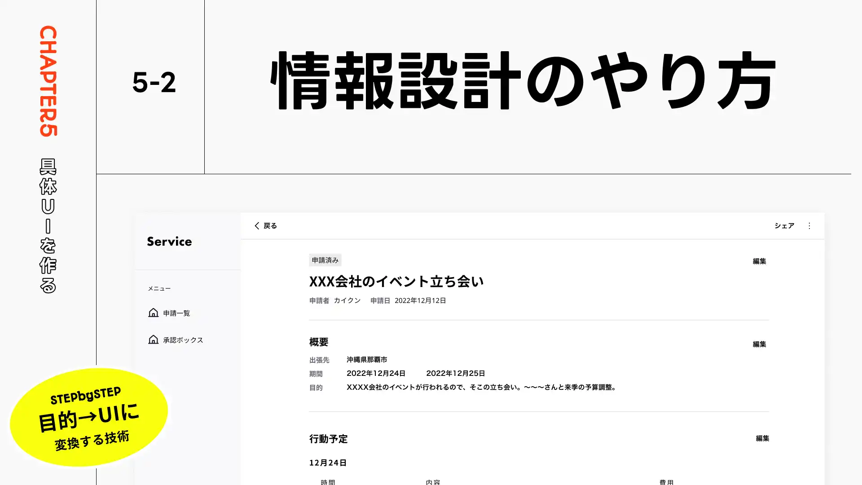
Task: Expand the 概要 section
Action: [319, 342]
